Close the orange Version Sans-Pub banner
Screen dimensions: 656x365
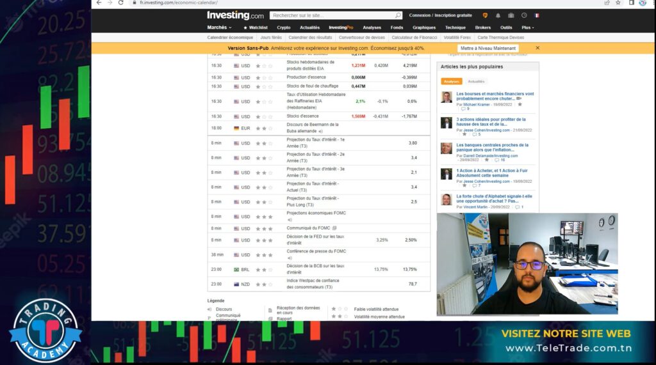537,48
